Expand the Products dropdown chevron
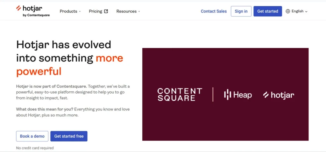The height and width of the screenshot is (152, 326). [x=80, y=11]
